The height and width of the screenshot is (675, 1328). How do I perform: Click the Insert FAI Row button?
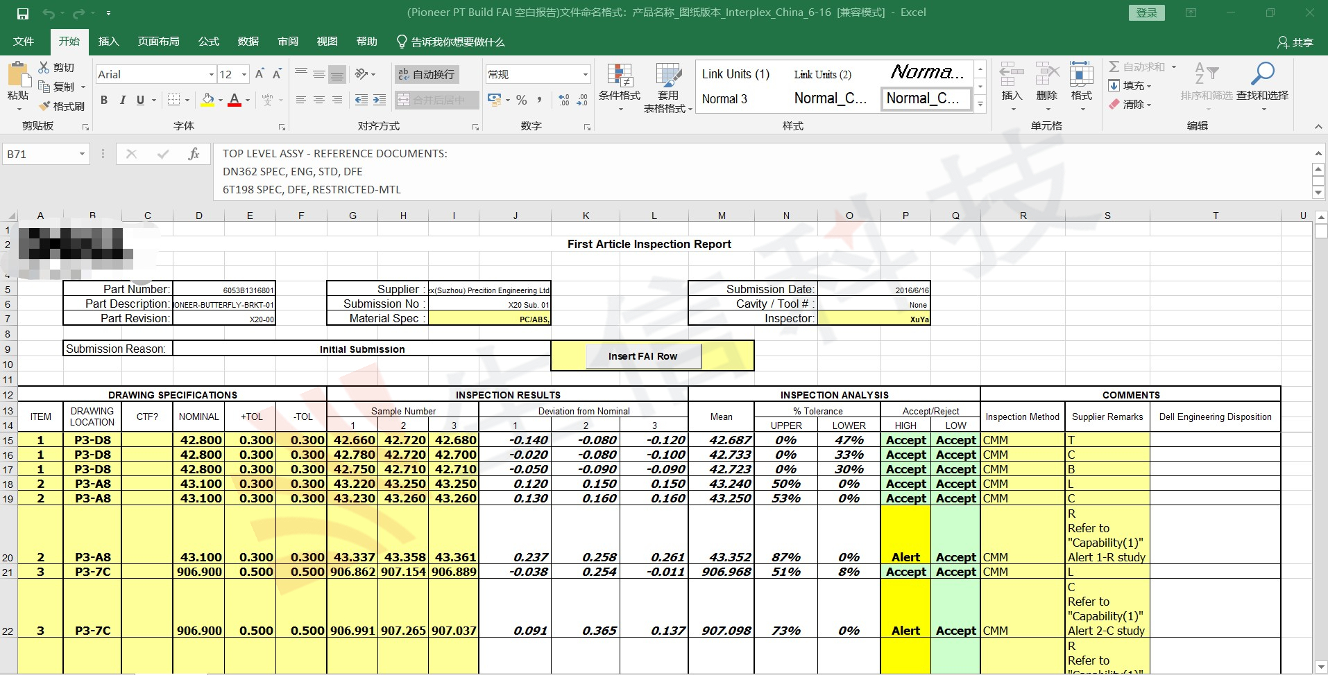click(x=643, y=356)
